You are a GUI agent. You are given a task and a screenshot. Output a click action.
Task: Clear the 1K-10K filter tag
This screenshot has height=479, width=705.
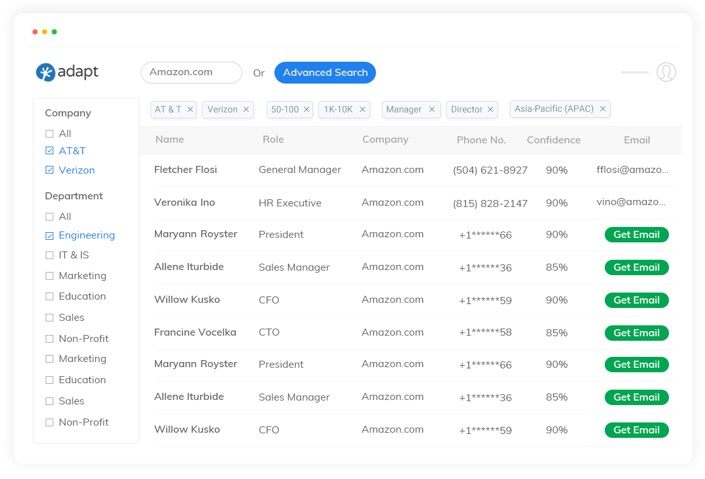pyautogui.click(x=362, y=110)
